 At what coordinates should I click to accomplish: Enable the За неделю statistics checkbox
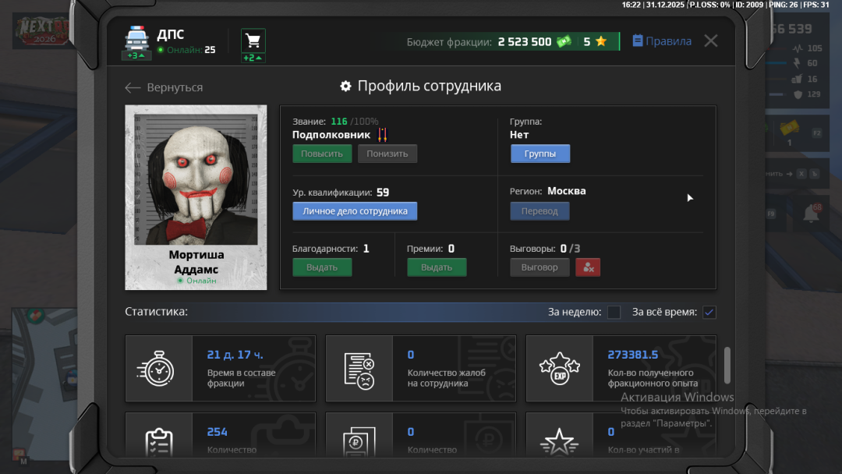coord(614,312)
